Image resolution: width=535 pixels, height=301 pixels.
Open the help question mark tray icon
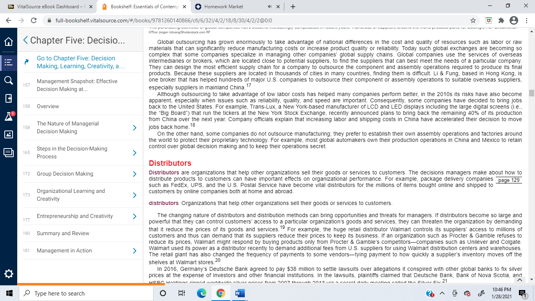(x=430, y=293)
